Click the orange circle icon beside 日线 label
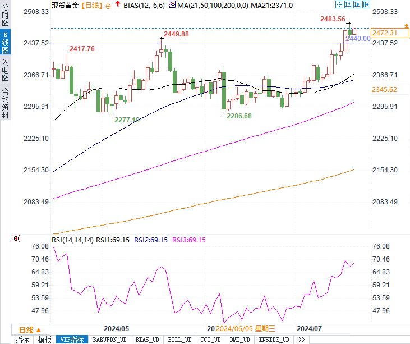The width and height of the screenshot is (410, 344). (x=108, y=6)
